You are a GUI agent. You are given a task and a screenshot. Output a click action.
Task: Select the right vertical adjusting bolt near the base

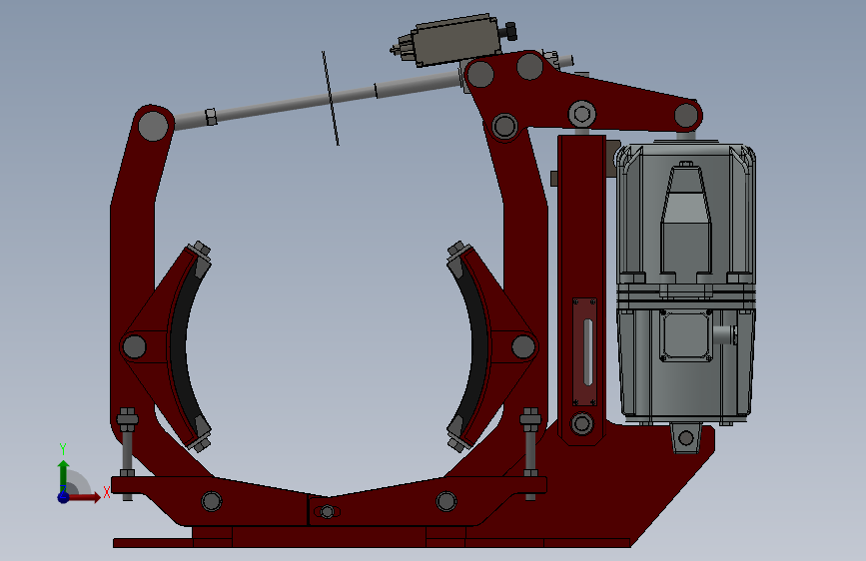(x=530, y=454)
